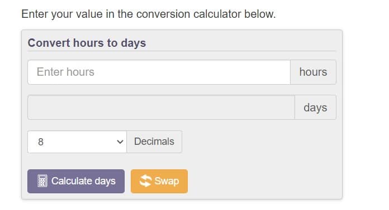The image size is (389, 210).
Task: Click the Calculate days text on purple button
Action: point(83,181)
